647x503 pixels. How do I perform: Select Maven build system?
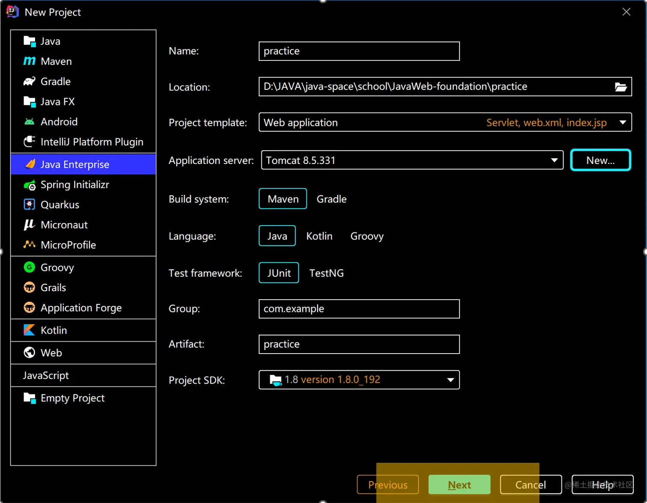(x=283, y=199)
